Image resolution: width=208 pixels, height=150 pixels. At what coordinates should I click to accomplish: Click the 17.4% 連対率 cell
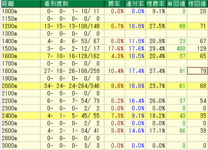135,71
